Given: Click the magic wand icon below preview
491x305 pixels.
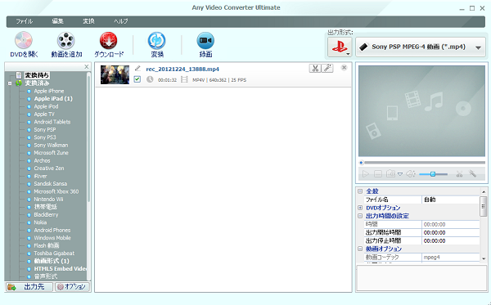Looking at the screenshot, I should (472, 173).
